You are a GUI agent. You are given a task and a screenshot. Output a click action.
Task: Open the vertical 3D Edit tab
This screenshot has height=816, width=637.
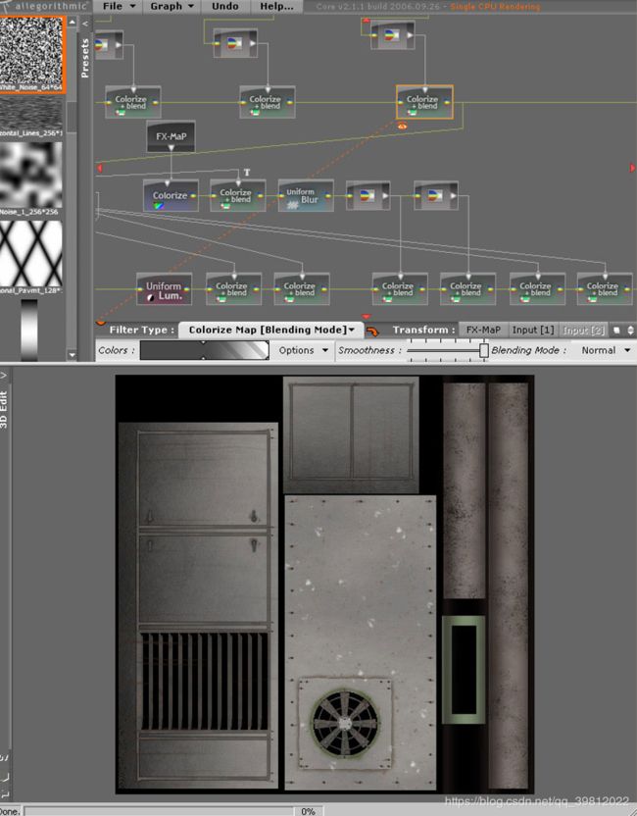[x=4, y=410]
